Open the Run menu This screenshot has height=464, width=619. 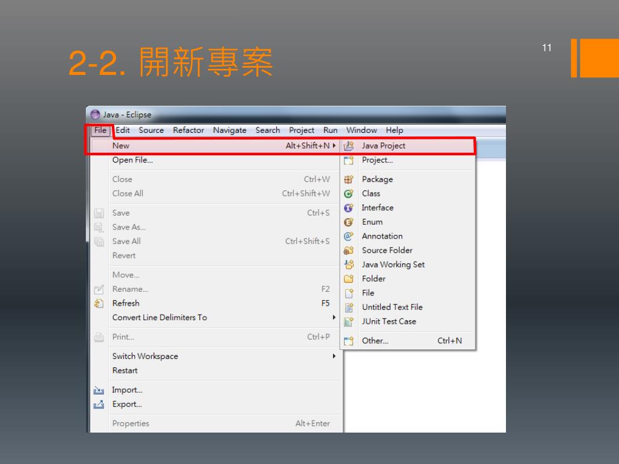tap(331, 130)
